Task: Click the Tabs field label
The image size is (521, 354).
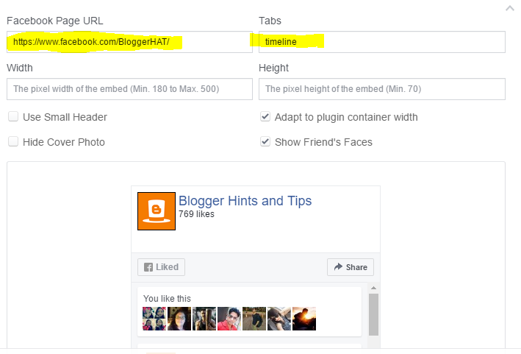Action: 270,21
